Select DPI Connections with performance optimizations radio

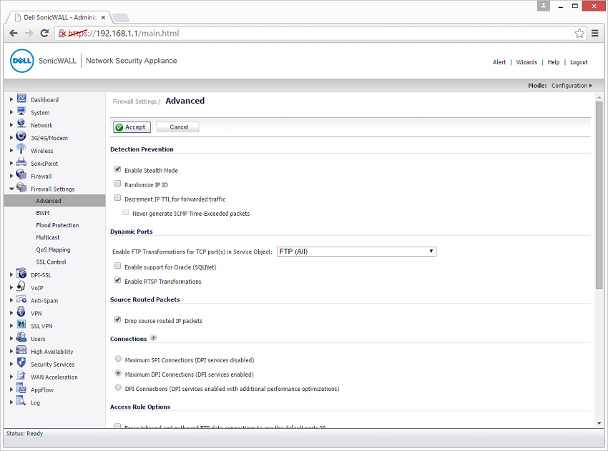click(x=118, y=387)
